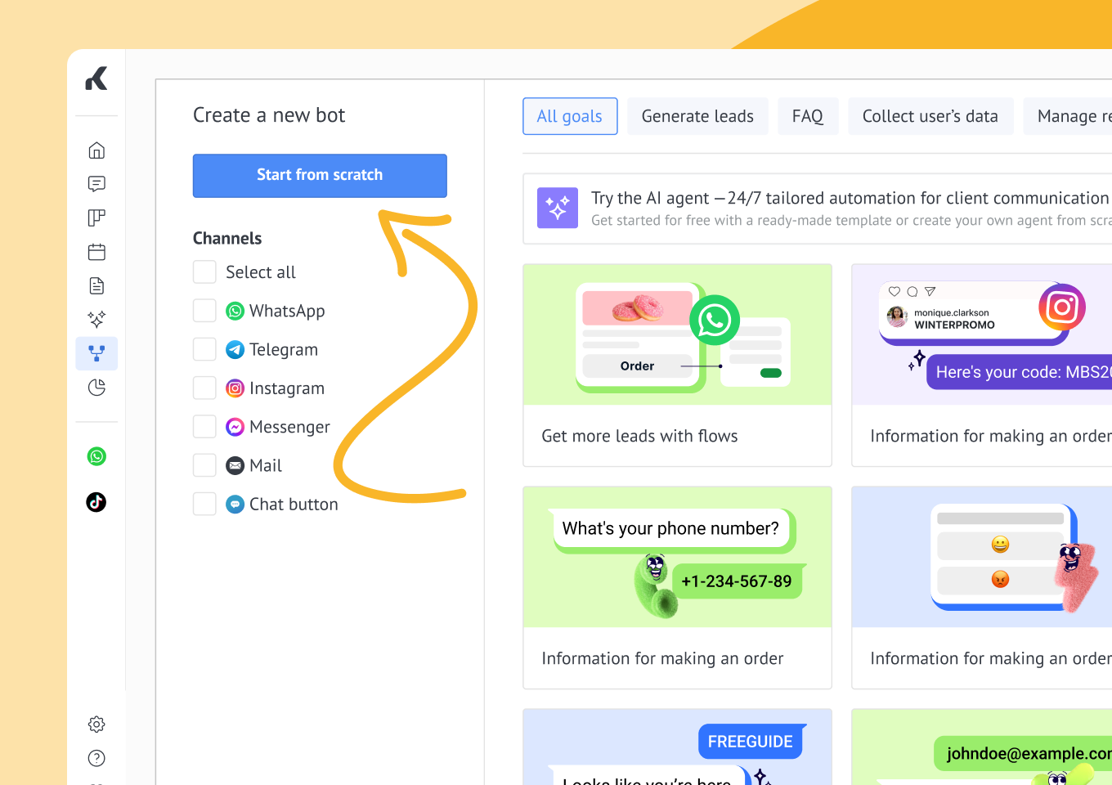Click the Start from scratch button
The height and width of the screenshot is (785, 1112).
coord(320,176)
